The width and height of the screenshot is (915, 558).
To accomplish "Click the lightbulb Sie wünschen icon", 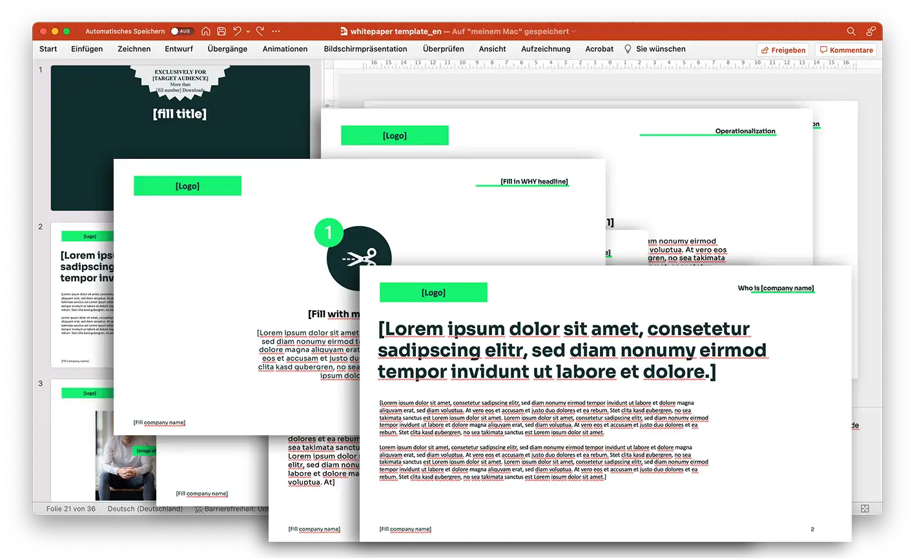I will click(x=628, y=49).
